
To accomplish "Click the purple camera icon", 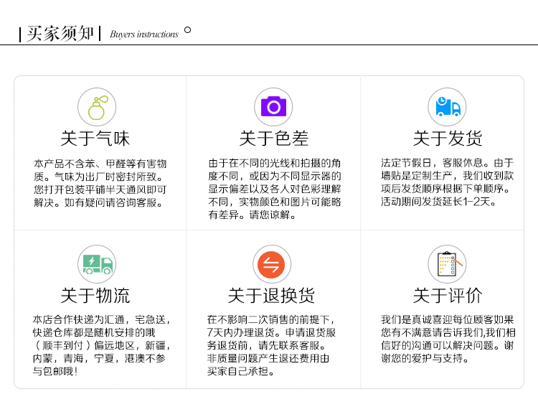I will coord(273,107).
